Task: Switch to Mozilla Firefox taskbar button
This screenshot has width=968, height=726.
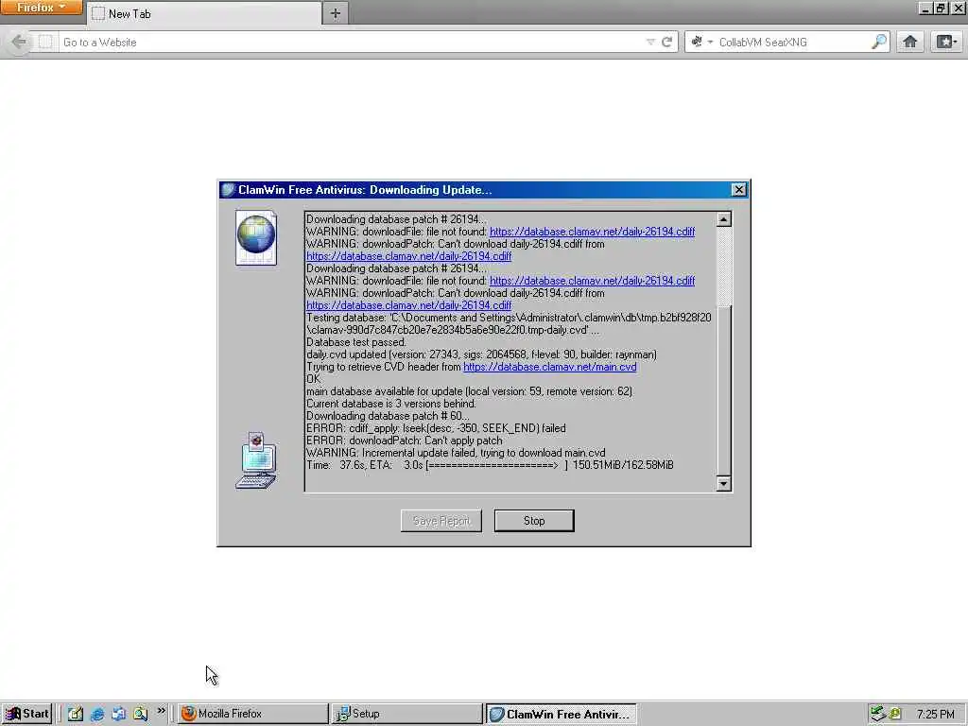Action: 253,714
